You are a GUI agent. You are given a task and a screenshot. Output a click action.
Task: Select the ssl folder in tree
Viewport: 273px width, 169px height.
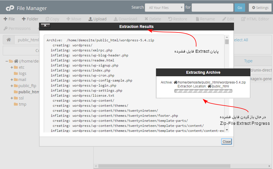pos(19,98)
